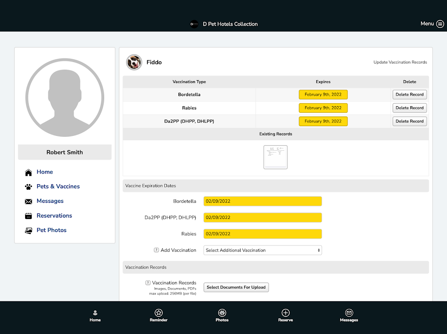Screen dimensions: 447x334
Task: Click the help icon next to Vaccination Records
Action: [x=148, y=283]
